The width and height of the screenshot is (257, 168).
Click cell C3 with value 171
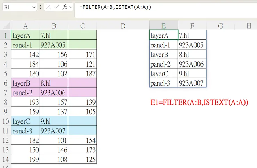[82, 54]
